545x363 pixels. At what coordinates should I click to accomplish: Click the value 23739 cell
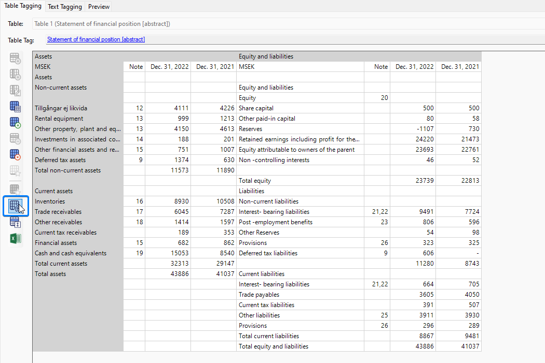(413, 181)
